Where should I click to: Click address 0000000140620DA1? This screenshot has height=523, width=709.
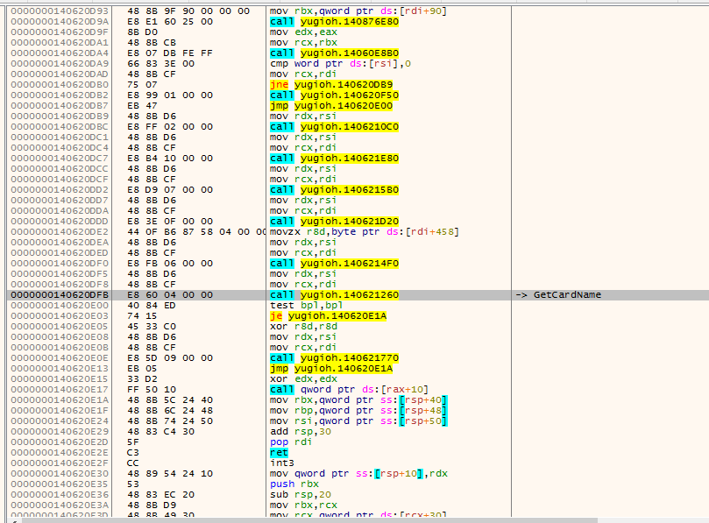coord(60,43)
